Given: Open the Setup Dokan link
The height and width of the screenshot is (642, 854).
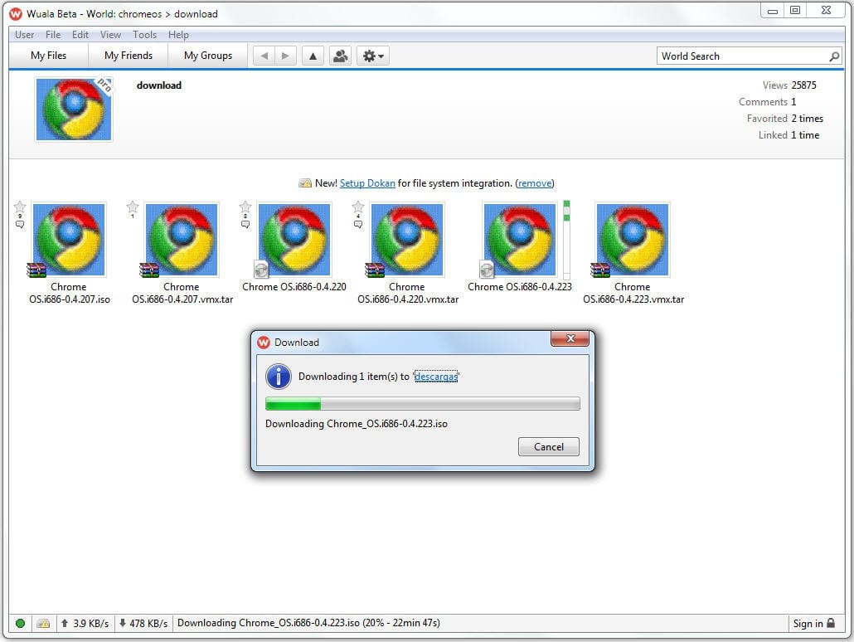Looking at the screenshot, I should [x=367, y=183].
